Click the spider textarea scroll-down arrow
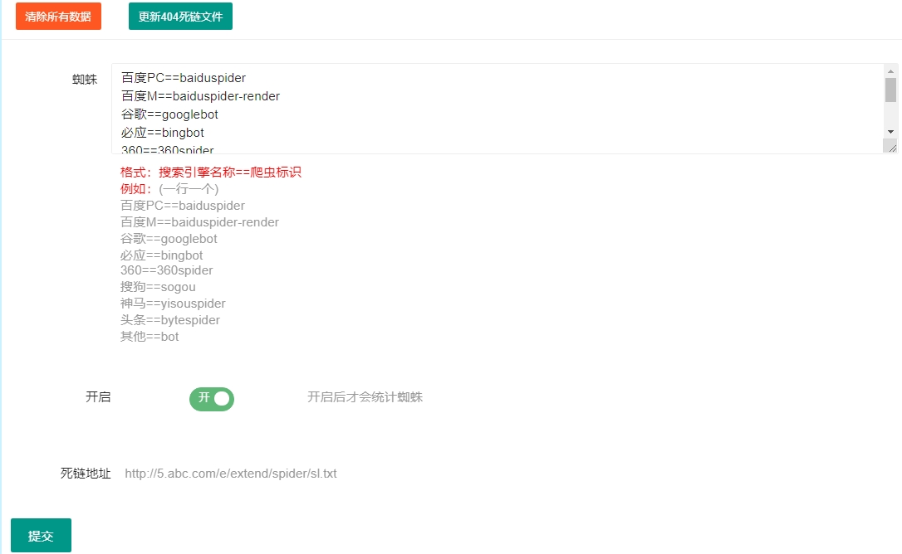 [890, 132]
